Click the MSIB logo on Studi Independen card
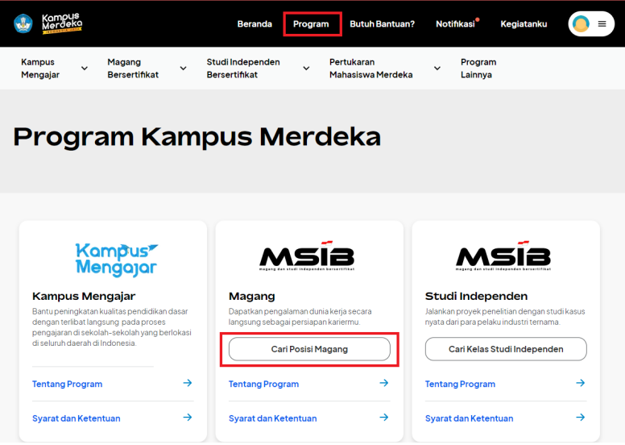This screenshot has height=445, width=625. (503, 256)
